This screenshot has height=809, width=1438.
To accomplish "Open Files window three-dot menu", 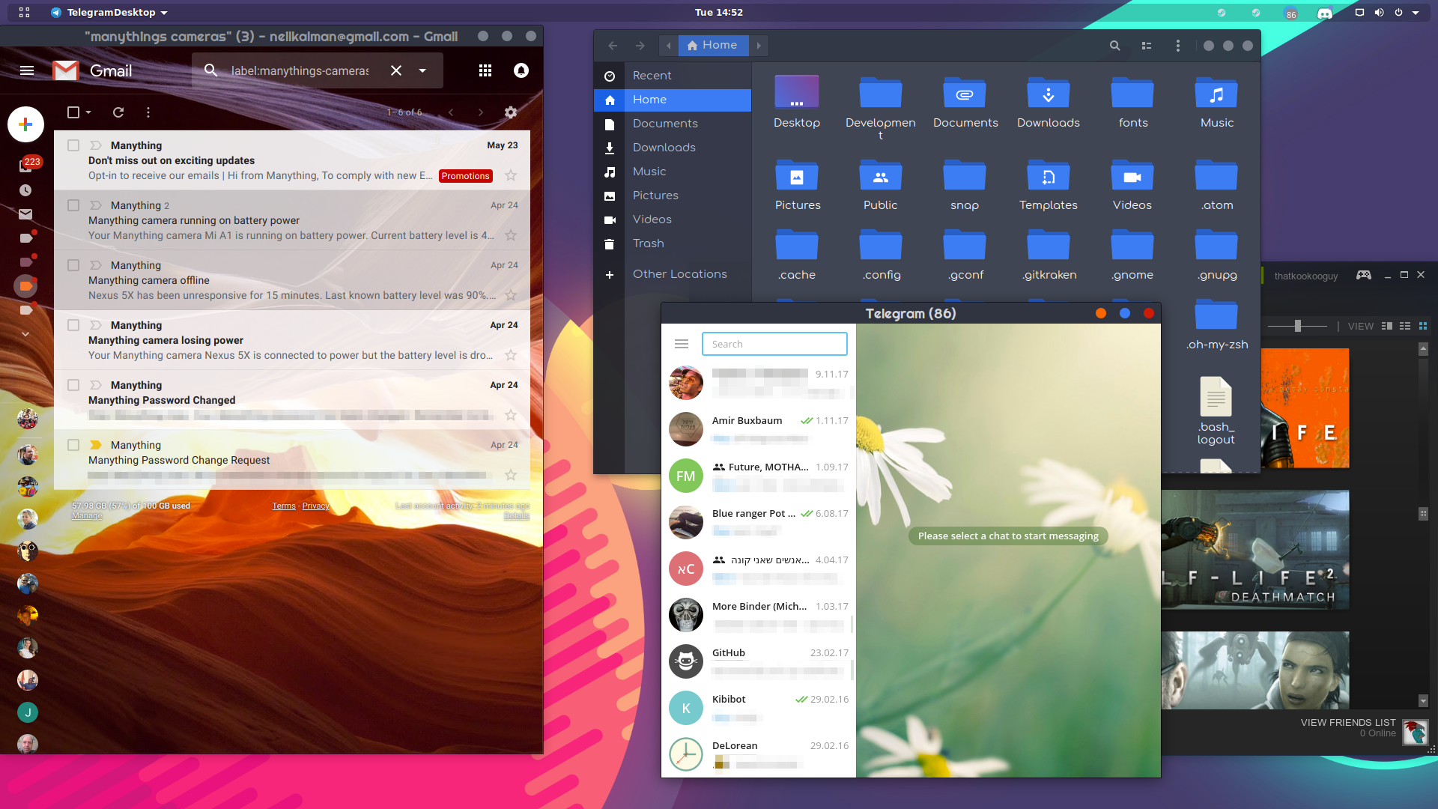I will point(1178,46).
